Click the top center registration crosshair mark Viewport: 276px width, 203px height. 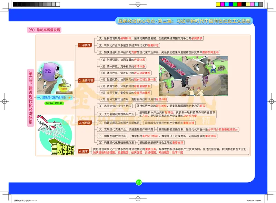pyautogui.click(x=138, y=4)
